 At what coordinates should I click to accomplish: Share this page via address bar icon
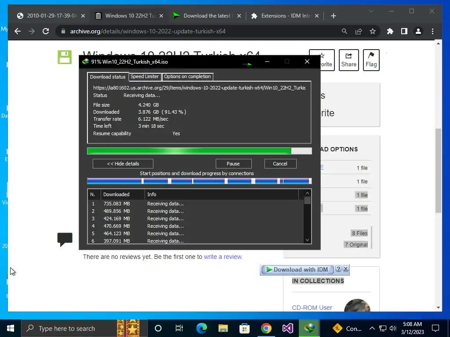pyautogui.click(x=359, y=31)
